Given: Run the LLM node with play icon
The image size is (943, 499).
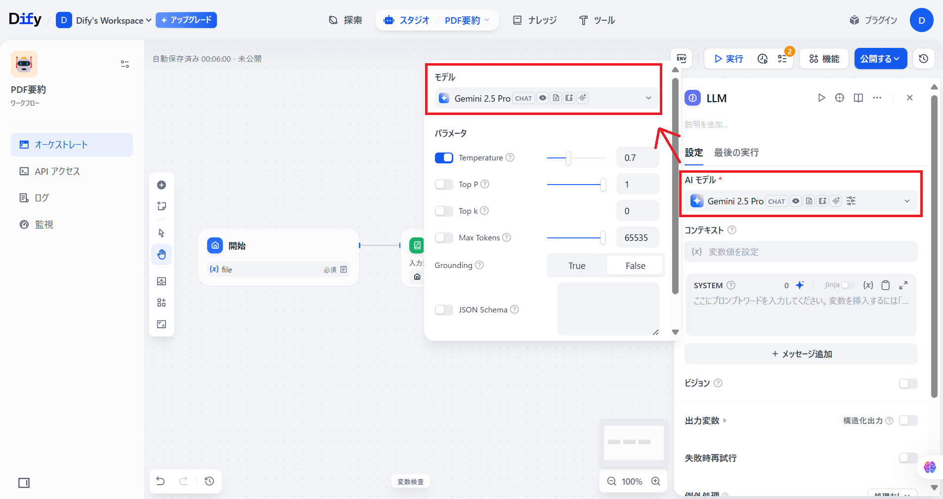Looking at the screenshot, I should pos(821,98).
